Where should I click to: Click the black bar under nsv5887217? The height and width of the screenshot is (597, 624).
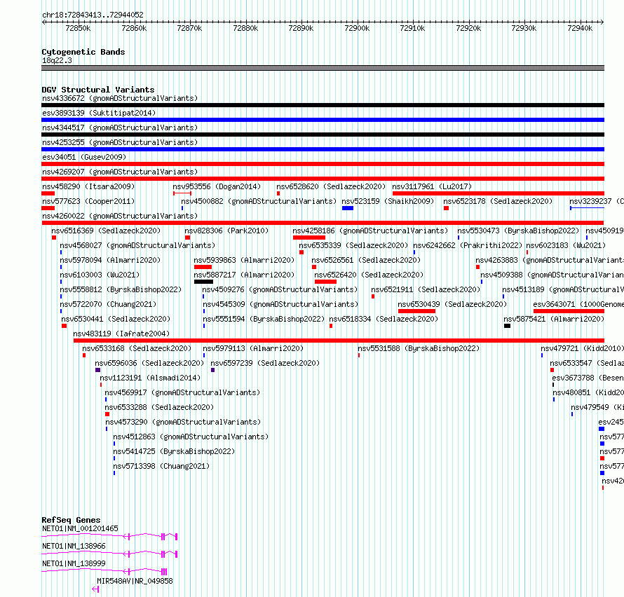[x=204, y=282]
